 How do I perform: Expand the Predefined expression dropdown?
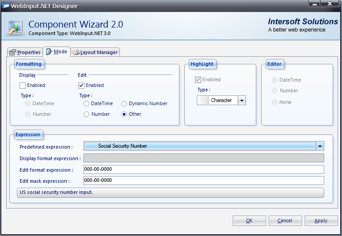[320, 146]
